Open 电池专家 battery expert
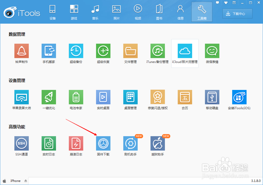The image size is (263, 185). pos(76,97)
